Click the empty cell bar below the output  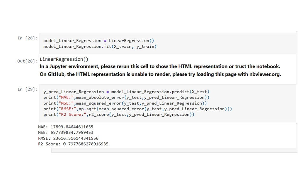174,150
